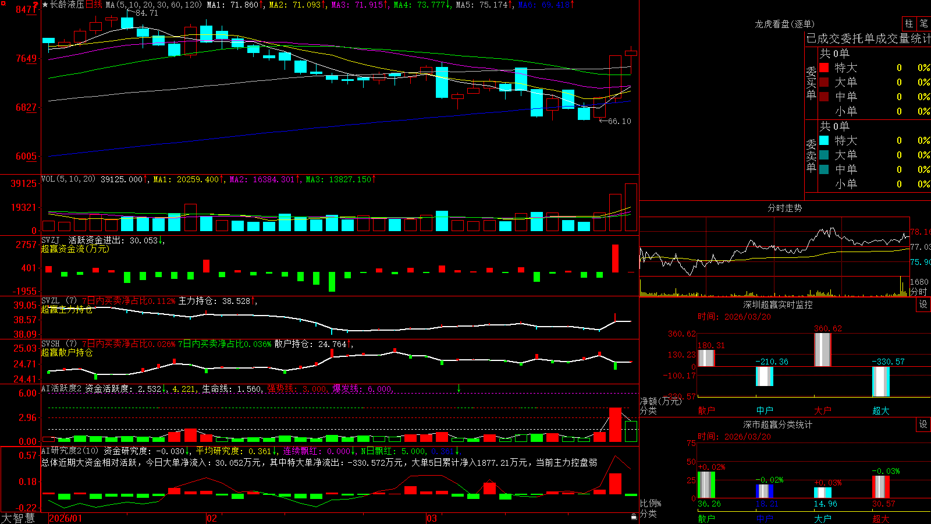The height and width of the screenshot is (524, 931).
Task: Click the 主力持仓: 38.528 value
Action: (x=214, y=301)
